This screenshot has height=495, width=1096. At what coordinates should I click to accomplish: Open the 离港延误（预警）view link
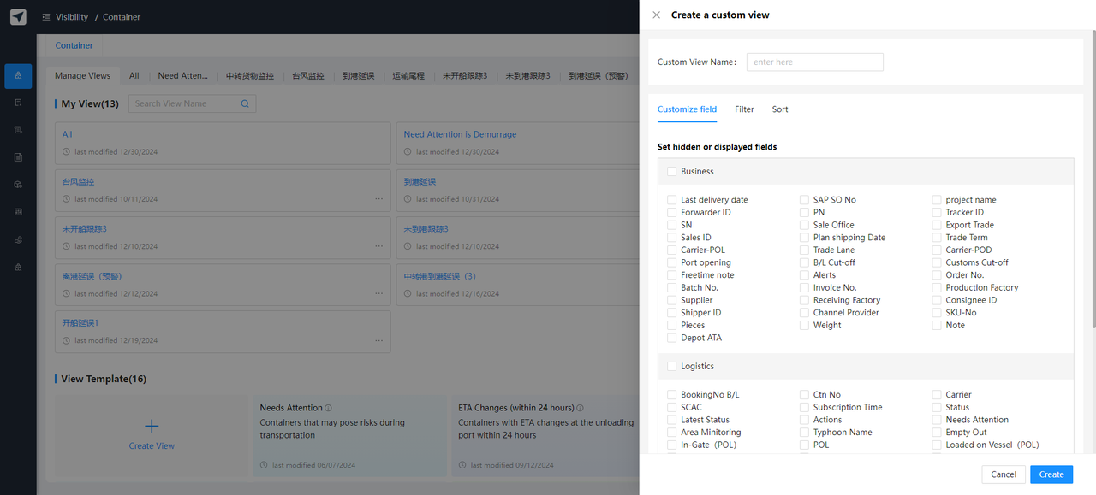click(92, 276)
